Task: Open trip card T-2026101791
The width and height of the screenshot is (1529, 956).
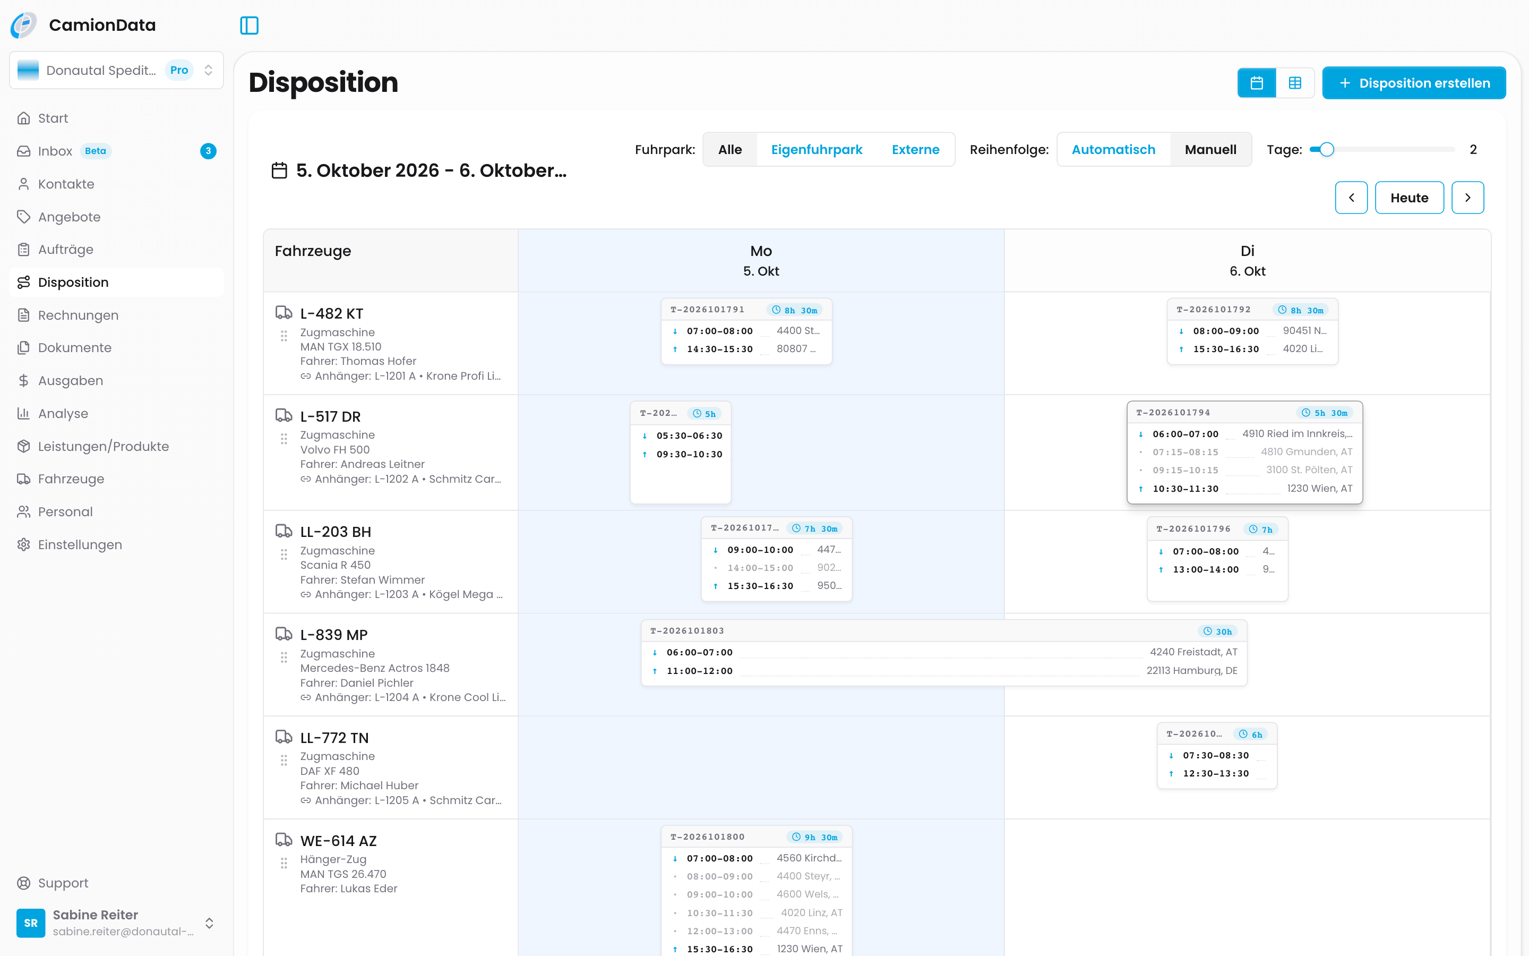Action: [x=746, y=331]
